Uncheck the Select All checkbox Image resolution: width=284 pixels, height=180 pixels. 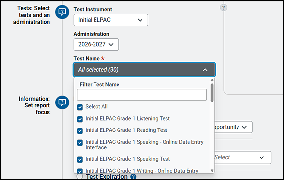pyautogui.click(x=80, y=107)
